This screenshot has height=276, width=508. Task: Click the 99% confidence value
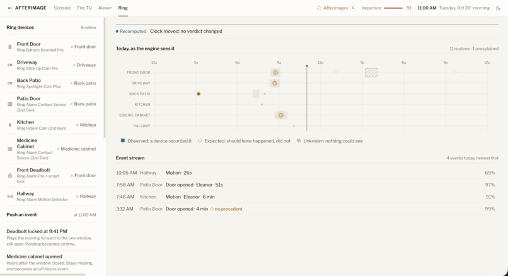(490, 209)
